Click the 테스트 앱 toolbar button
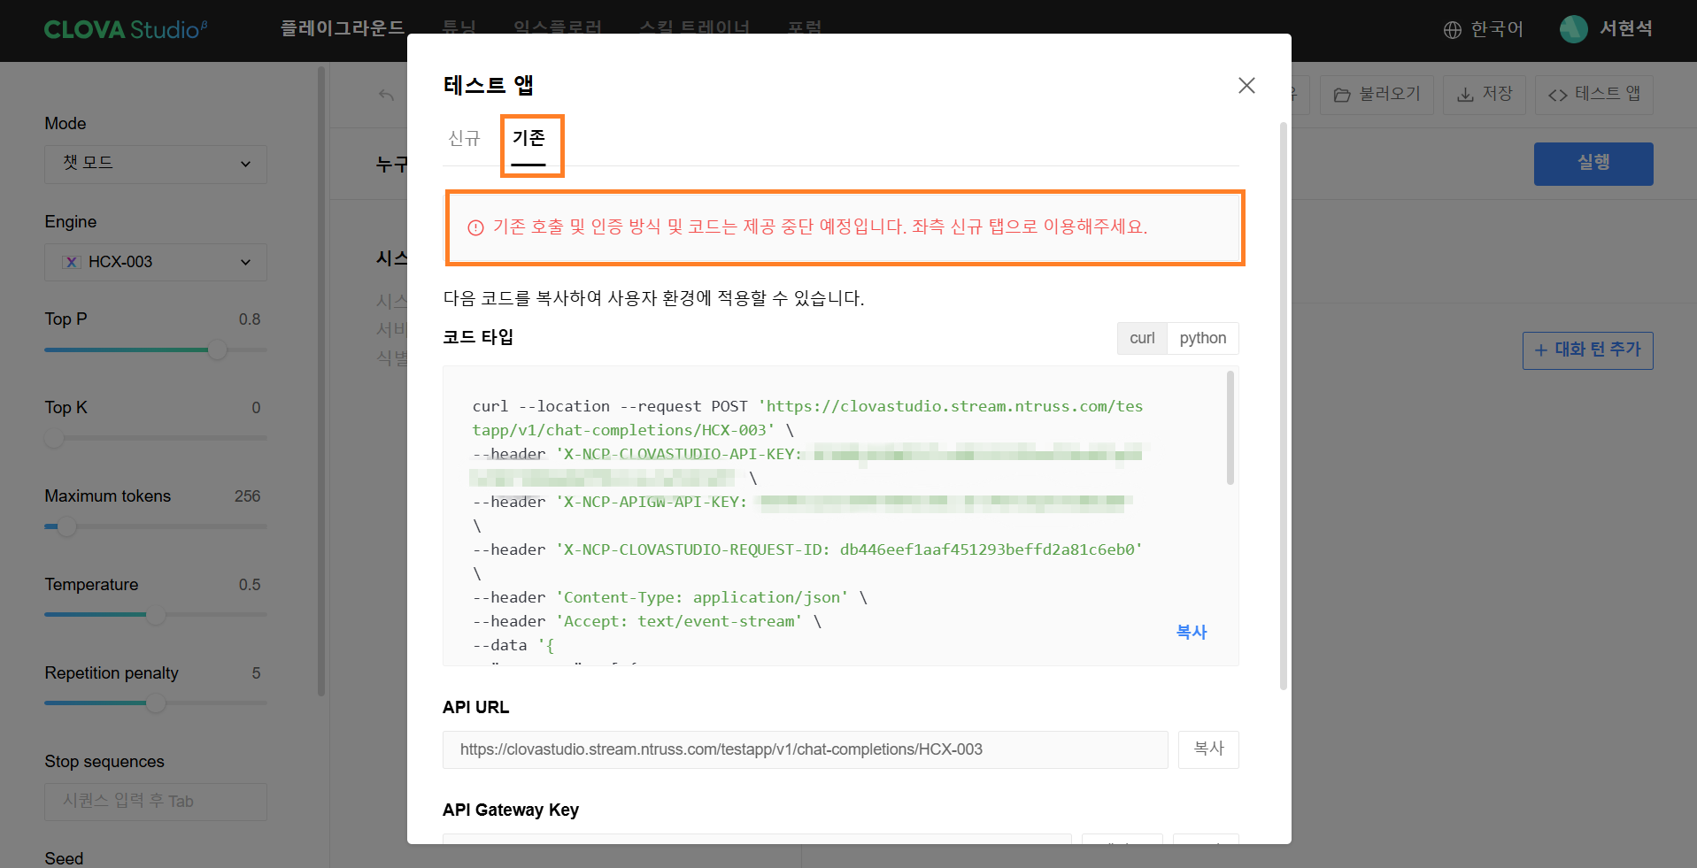The height and width of the screenshot is (868, 1697). tap(1594, 95)
